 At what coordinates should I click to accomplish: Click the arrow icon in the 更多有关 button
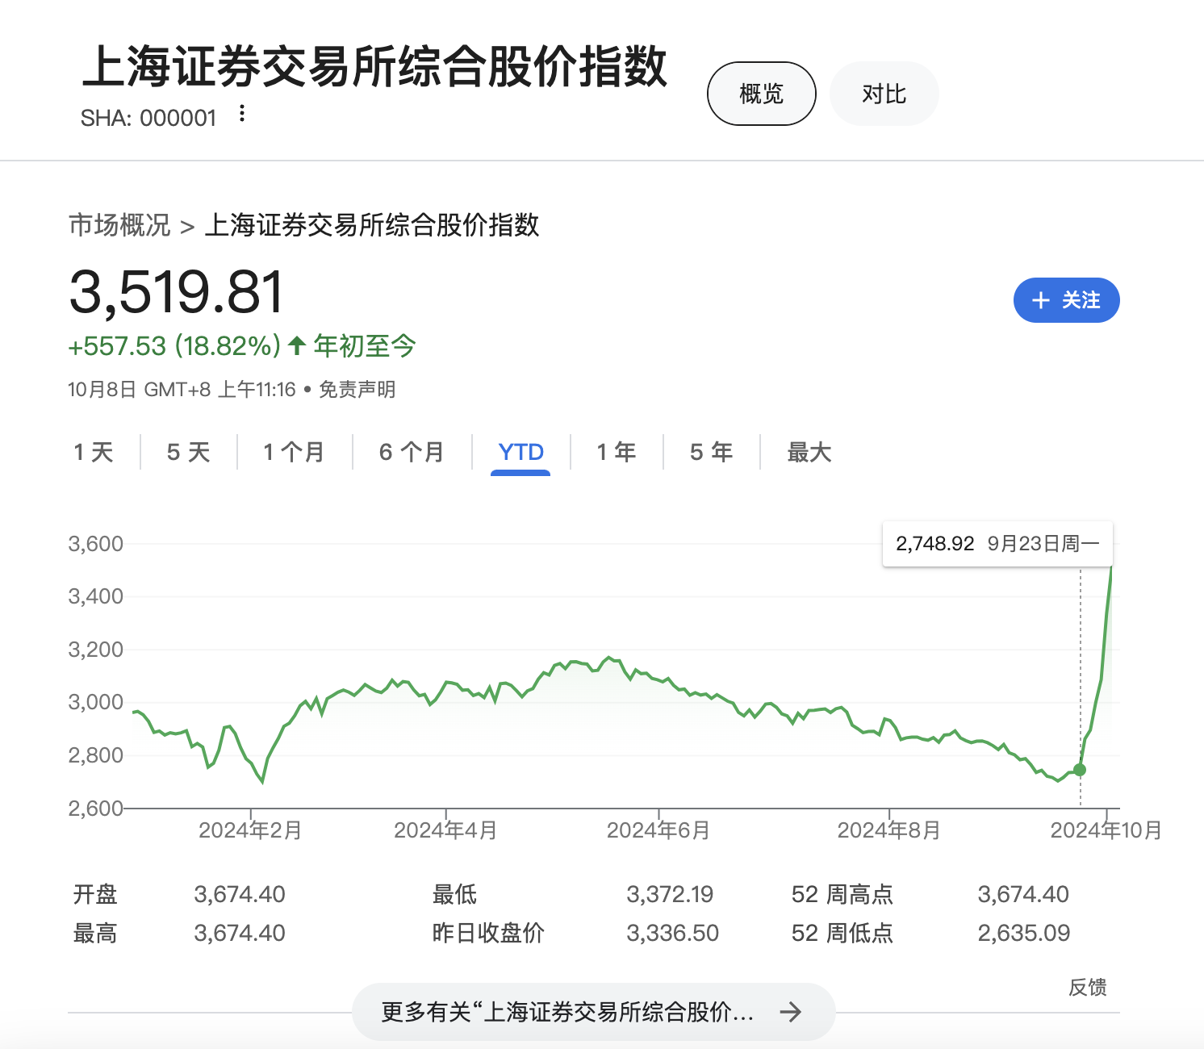point(791,1012)
